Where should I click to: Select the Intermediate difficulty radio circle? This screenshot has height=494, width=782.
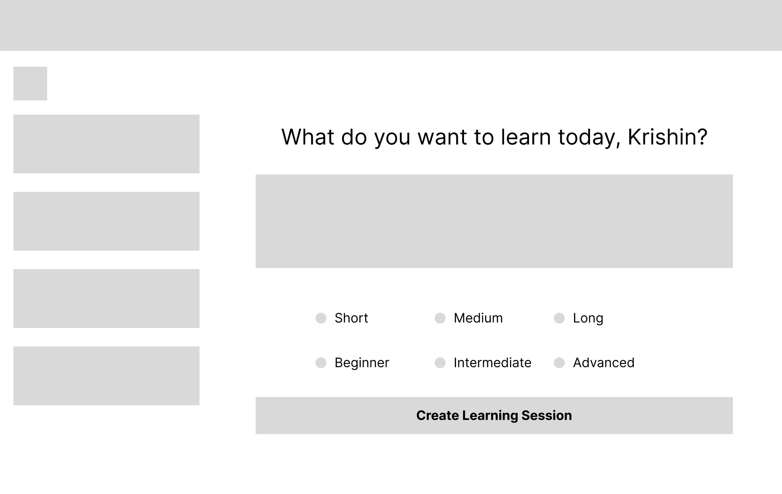440,363
